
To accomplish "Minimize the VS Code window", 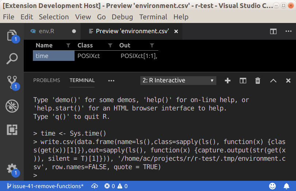I will [276, 5].
